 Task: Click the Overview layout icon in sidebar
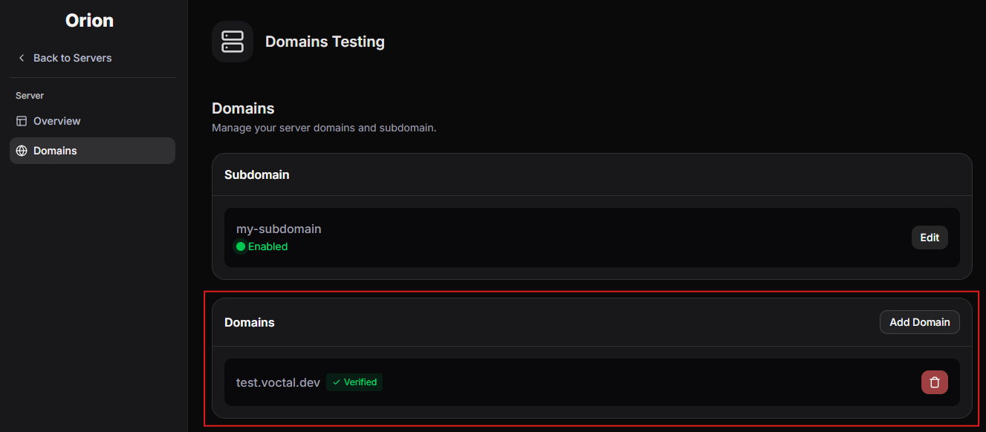(22, 121)
